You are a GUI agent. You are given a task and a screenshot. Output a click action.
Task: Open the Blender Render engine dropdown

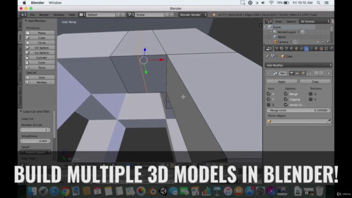click(193, 15)
